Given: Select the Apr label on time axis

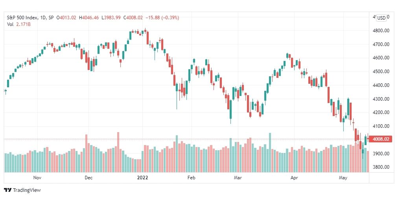Looking at the screenshot, I should [294, 178].
